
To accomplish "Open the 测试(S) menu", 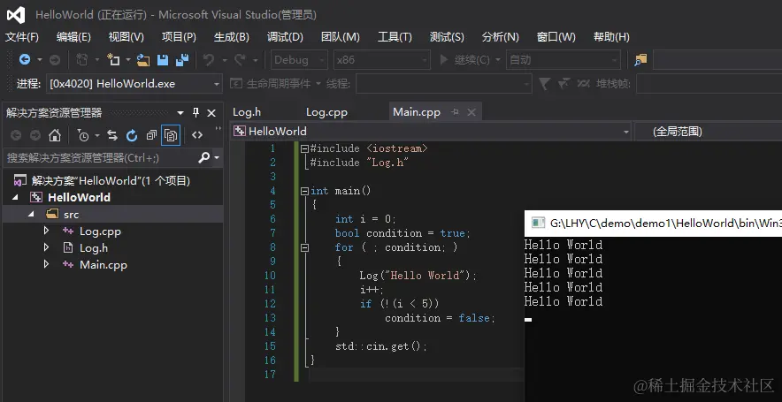I will (x=447, y=37).
